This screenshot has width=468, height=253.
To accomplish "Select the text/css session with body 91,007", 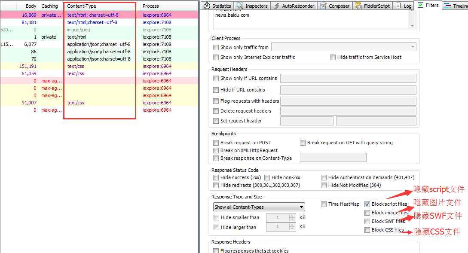I will (x=99, y=103).
